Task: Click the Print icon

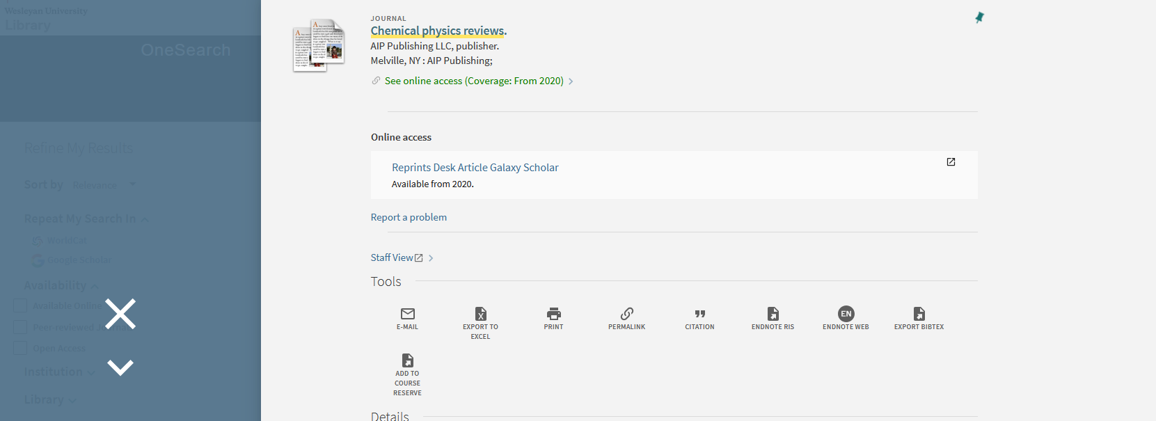Action: coord(553,315)
